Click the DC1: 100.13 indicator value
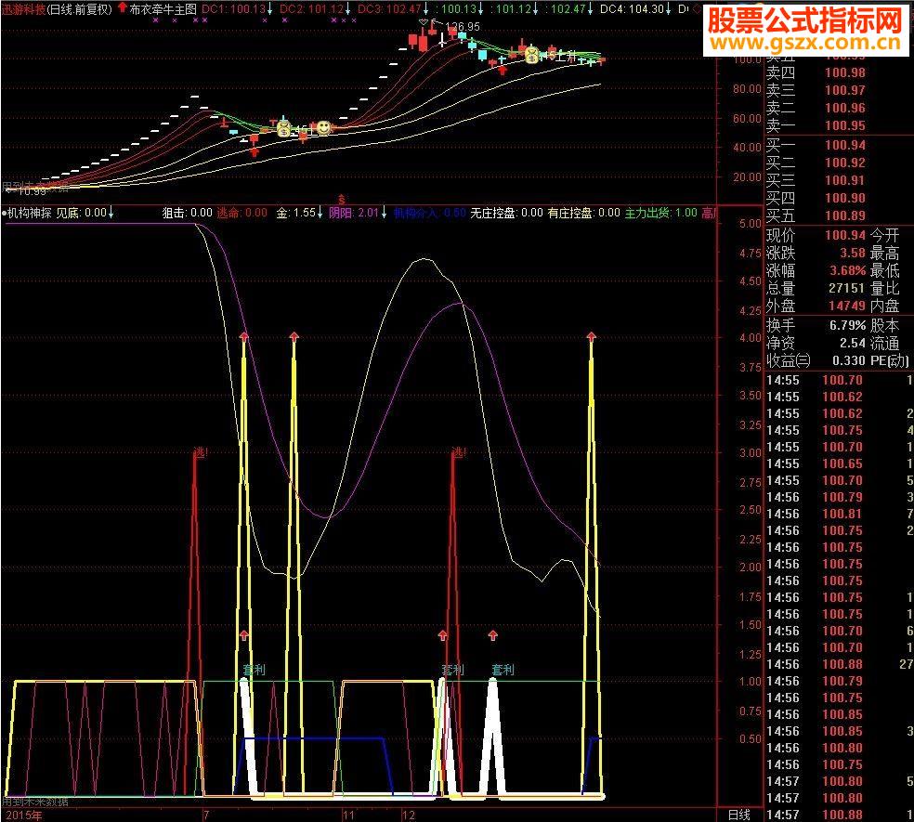This screenshot has width=914, height=822. tap(234, 9)
